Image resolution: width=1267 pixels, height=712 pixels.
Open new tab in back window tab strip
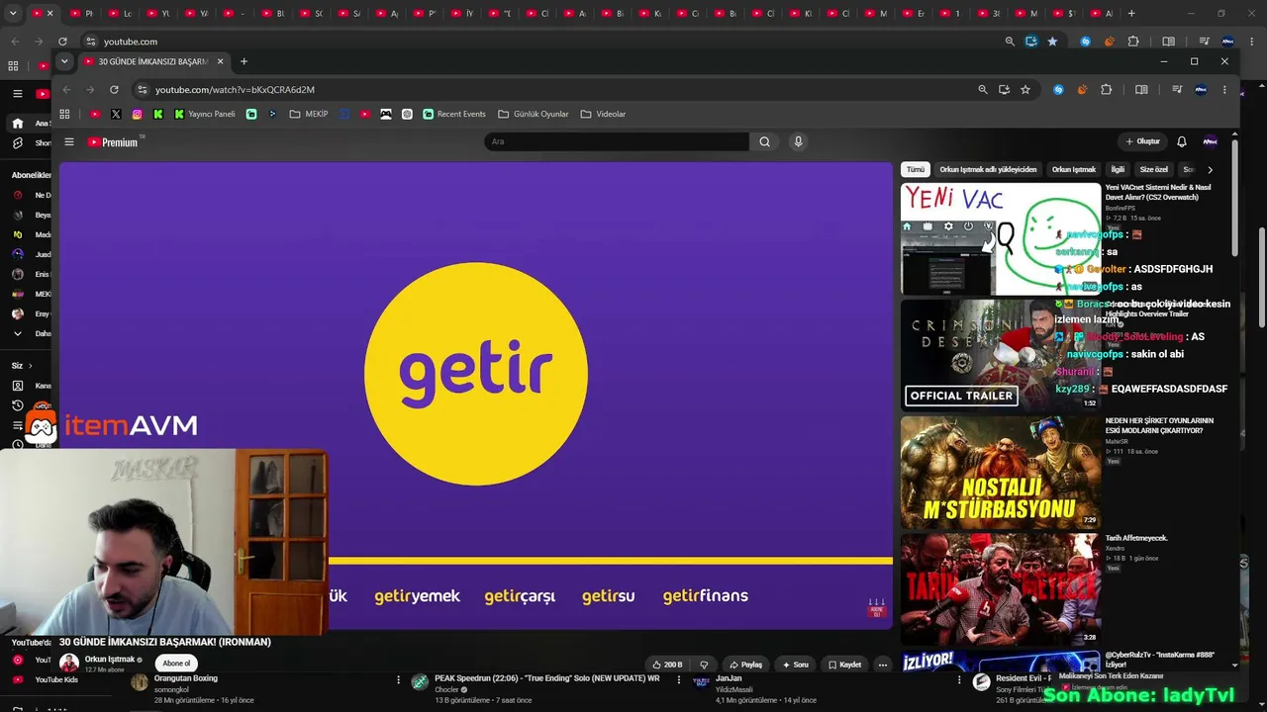(x=1131, y=14)
